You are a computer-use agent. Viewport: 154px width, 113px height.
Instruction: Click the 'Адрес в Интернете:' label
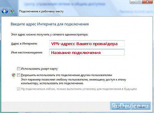(x=24, y=44)
